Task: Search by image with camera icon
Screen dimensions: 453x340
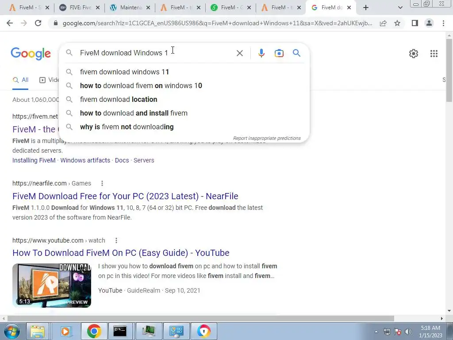Action: pyautogui.click(x=279, y=53)
